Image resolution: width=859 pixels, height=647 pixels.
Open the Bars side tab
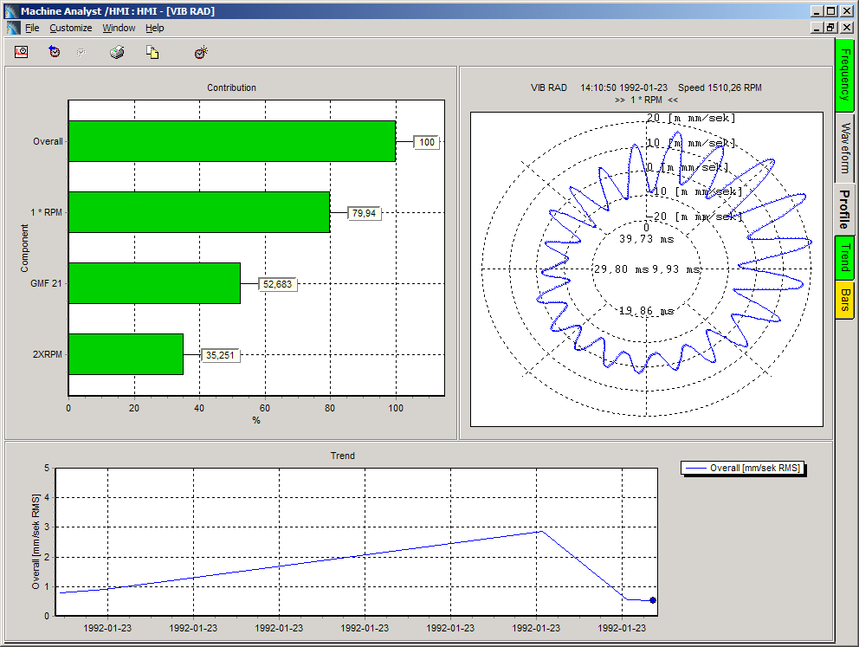pos(845,300)
